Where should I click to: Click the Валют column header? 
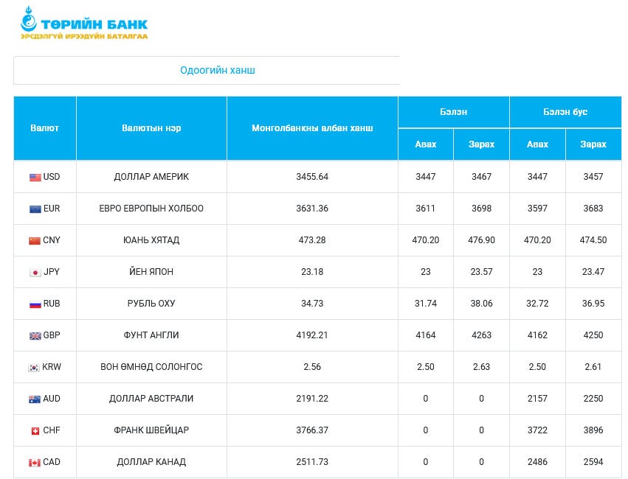[x=44, y=128]
